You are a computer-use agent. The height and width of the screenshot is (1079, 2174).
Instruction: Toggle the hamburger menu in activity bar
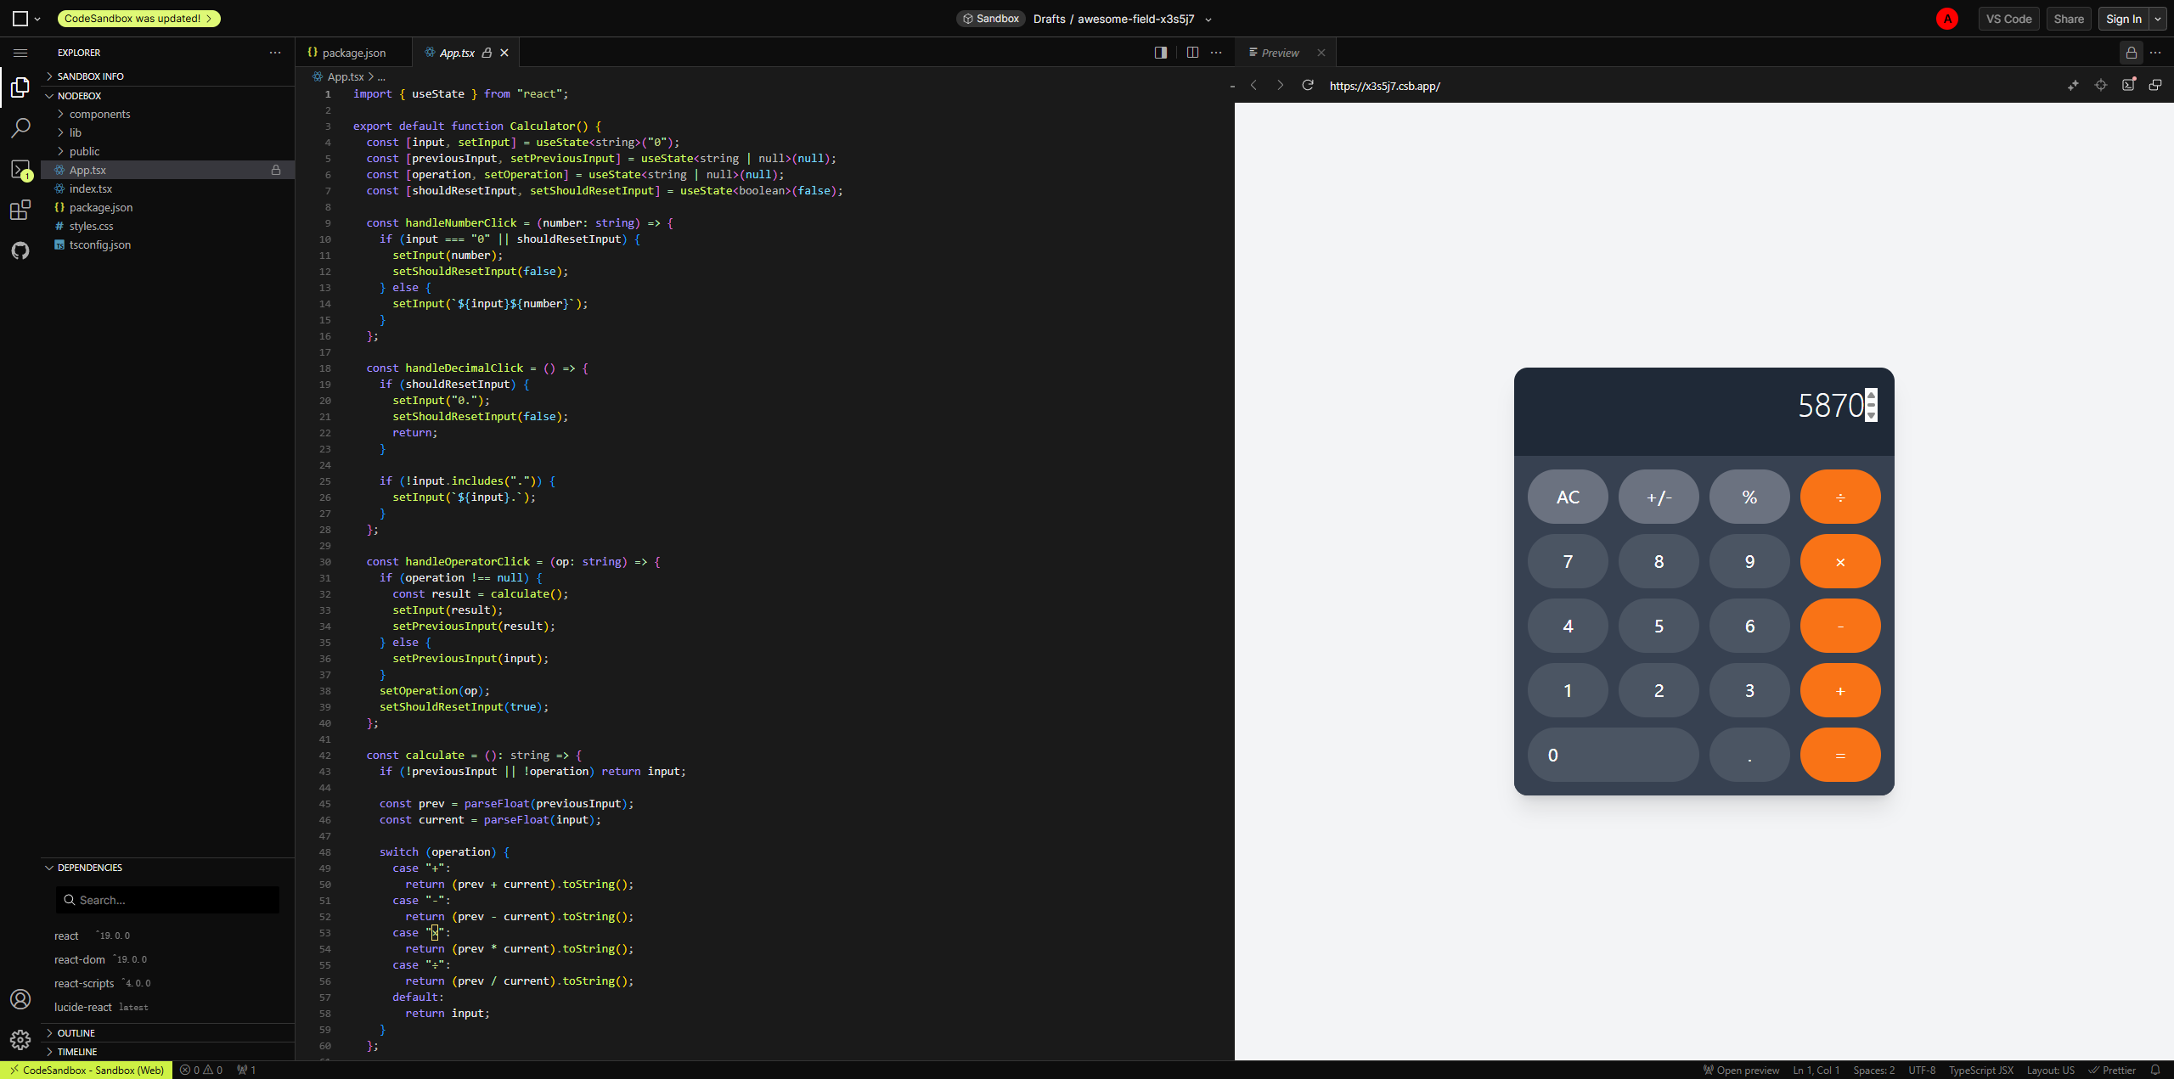tap(20, 53)
